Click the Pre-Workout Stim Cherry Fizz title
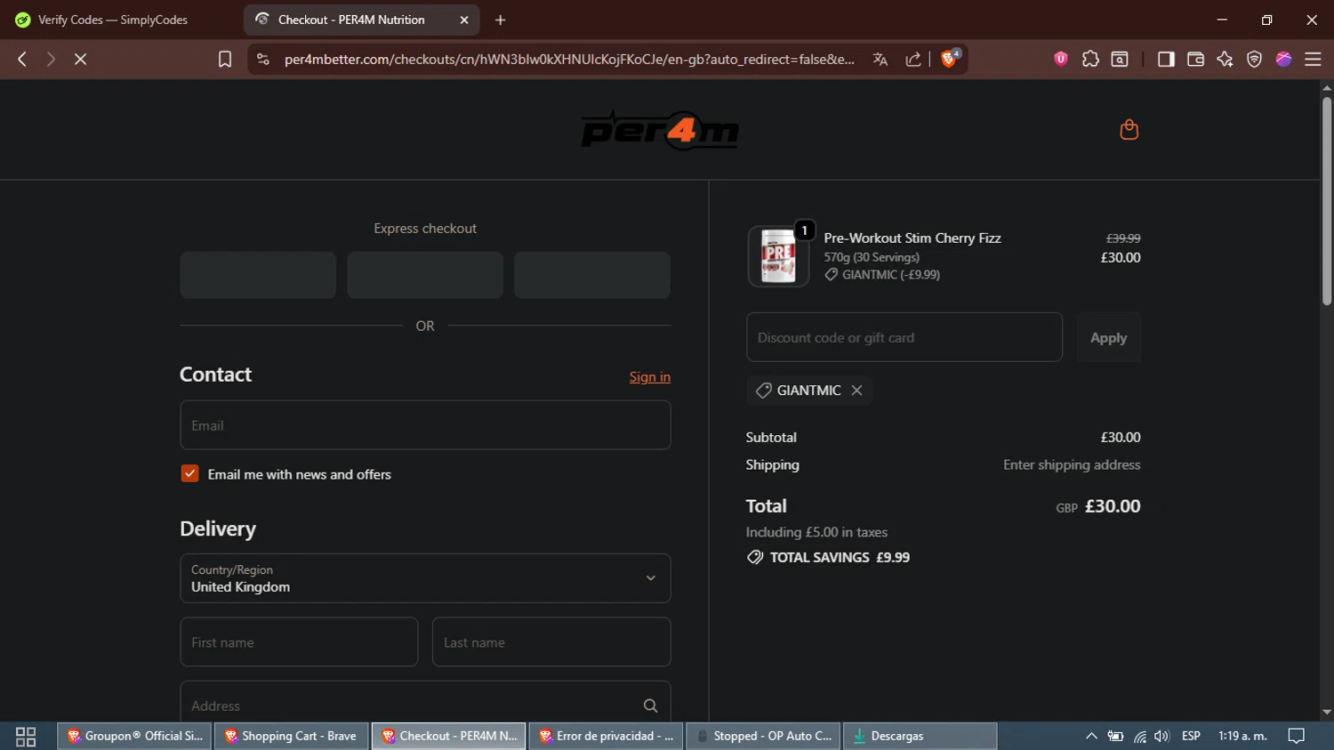 pos(912,238)
